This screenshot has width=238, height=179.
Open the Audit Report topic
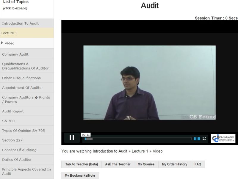[x=13, y=111]
